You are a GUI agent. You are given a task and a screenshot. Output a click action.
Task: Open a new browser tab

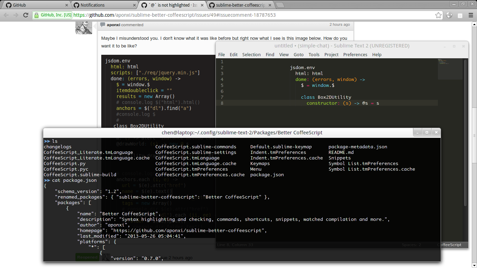click(280, 5)
